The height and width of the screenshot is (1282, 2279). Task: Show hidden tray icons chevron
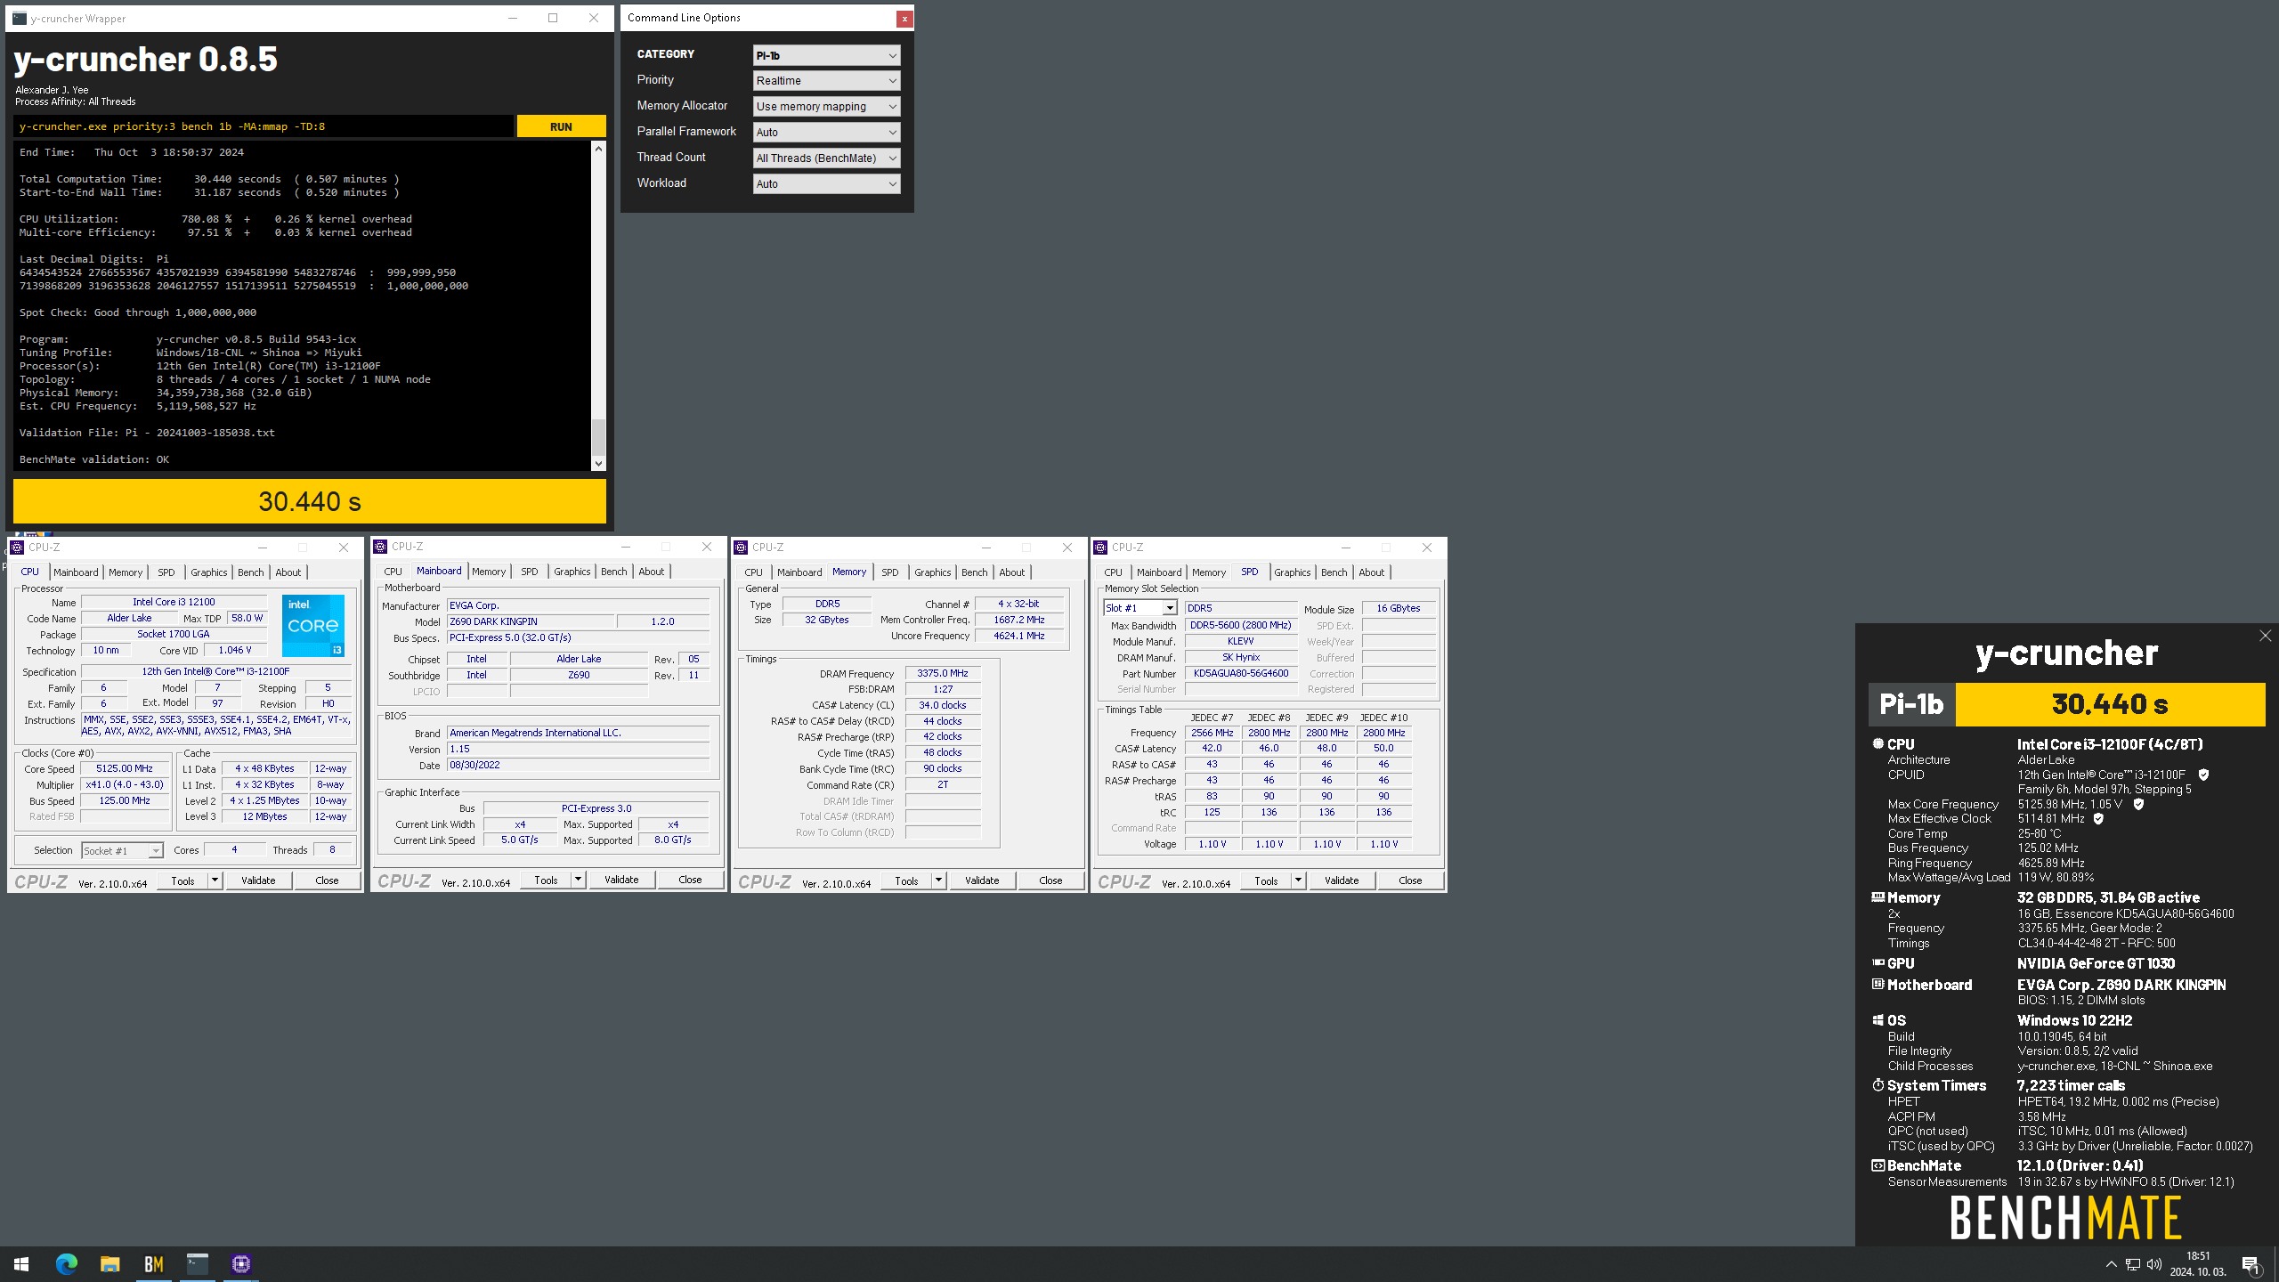pos(2111,1264)
